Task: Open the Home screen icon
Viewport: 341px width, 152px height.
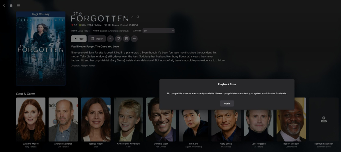Action: [11, 5]
